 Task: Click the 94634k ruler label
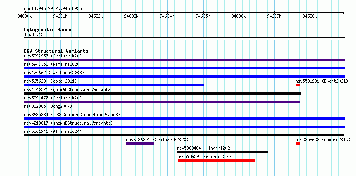(167, 16)
